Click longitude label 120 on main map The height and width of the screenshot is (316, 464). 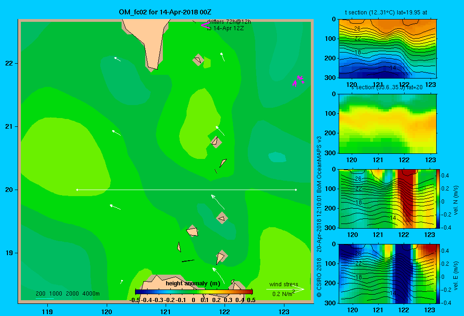click(x=107, y=311)
